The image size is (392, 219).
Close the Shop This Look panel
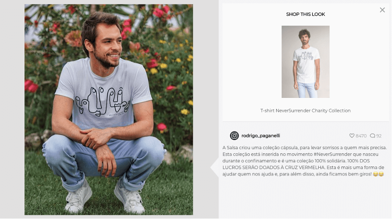tap(382, 10)
